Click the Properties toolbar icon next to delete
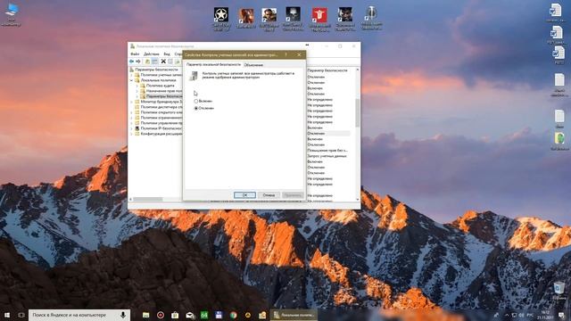The image size is (571, 321). [x=170, y=62]
